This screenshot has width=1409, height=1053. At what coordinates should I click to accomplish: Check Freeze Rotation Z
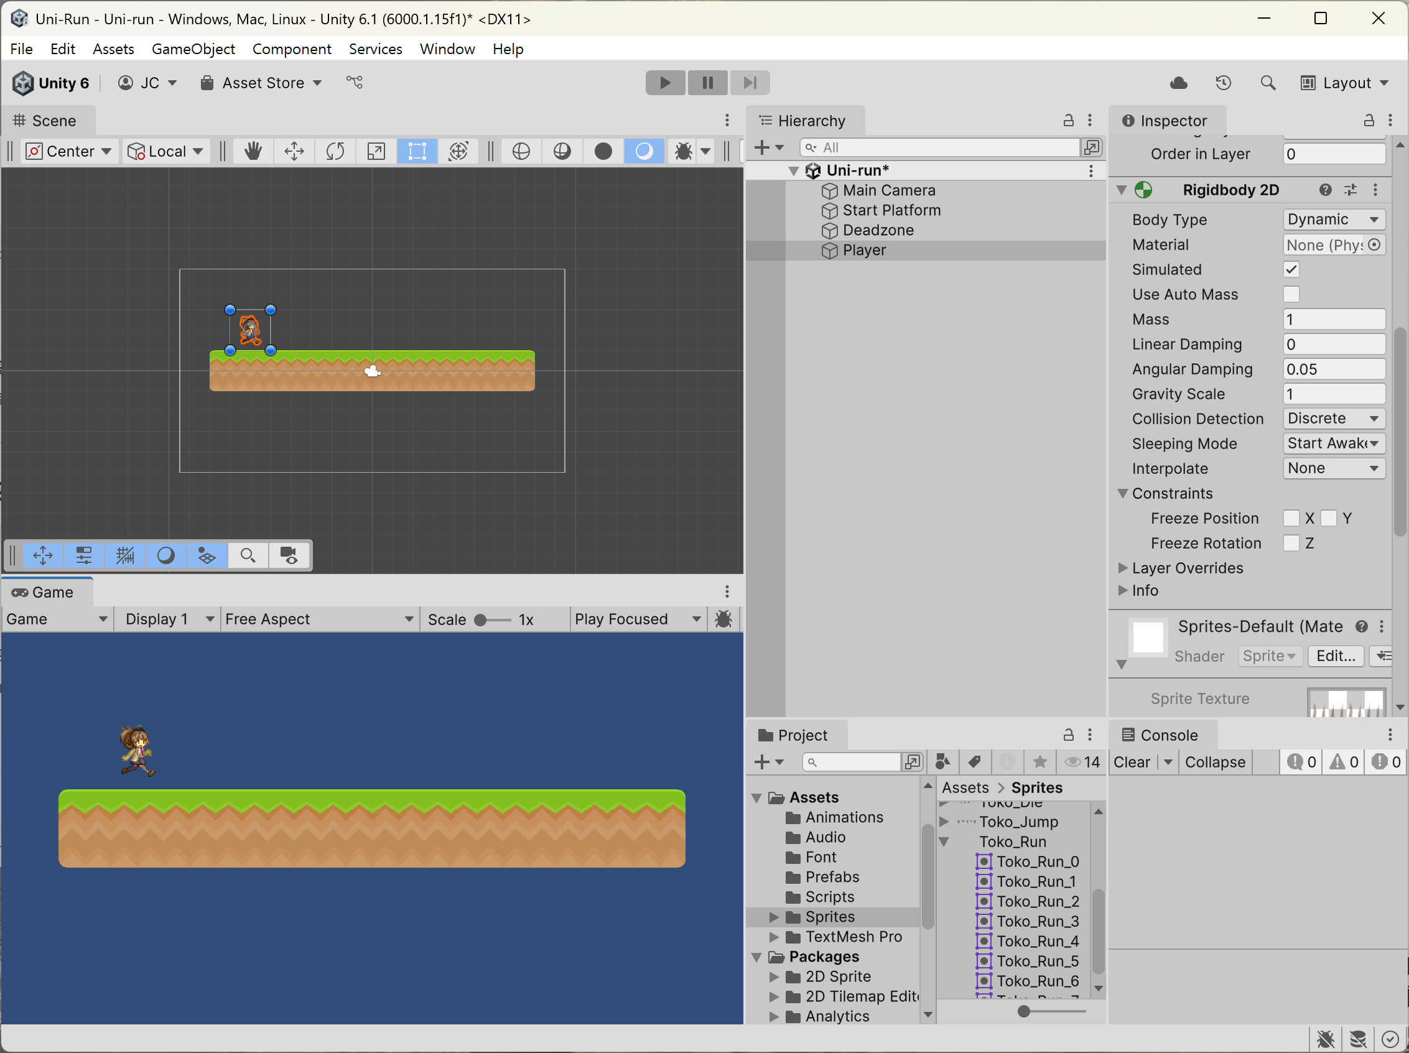coord(1291,543)
